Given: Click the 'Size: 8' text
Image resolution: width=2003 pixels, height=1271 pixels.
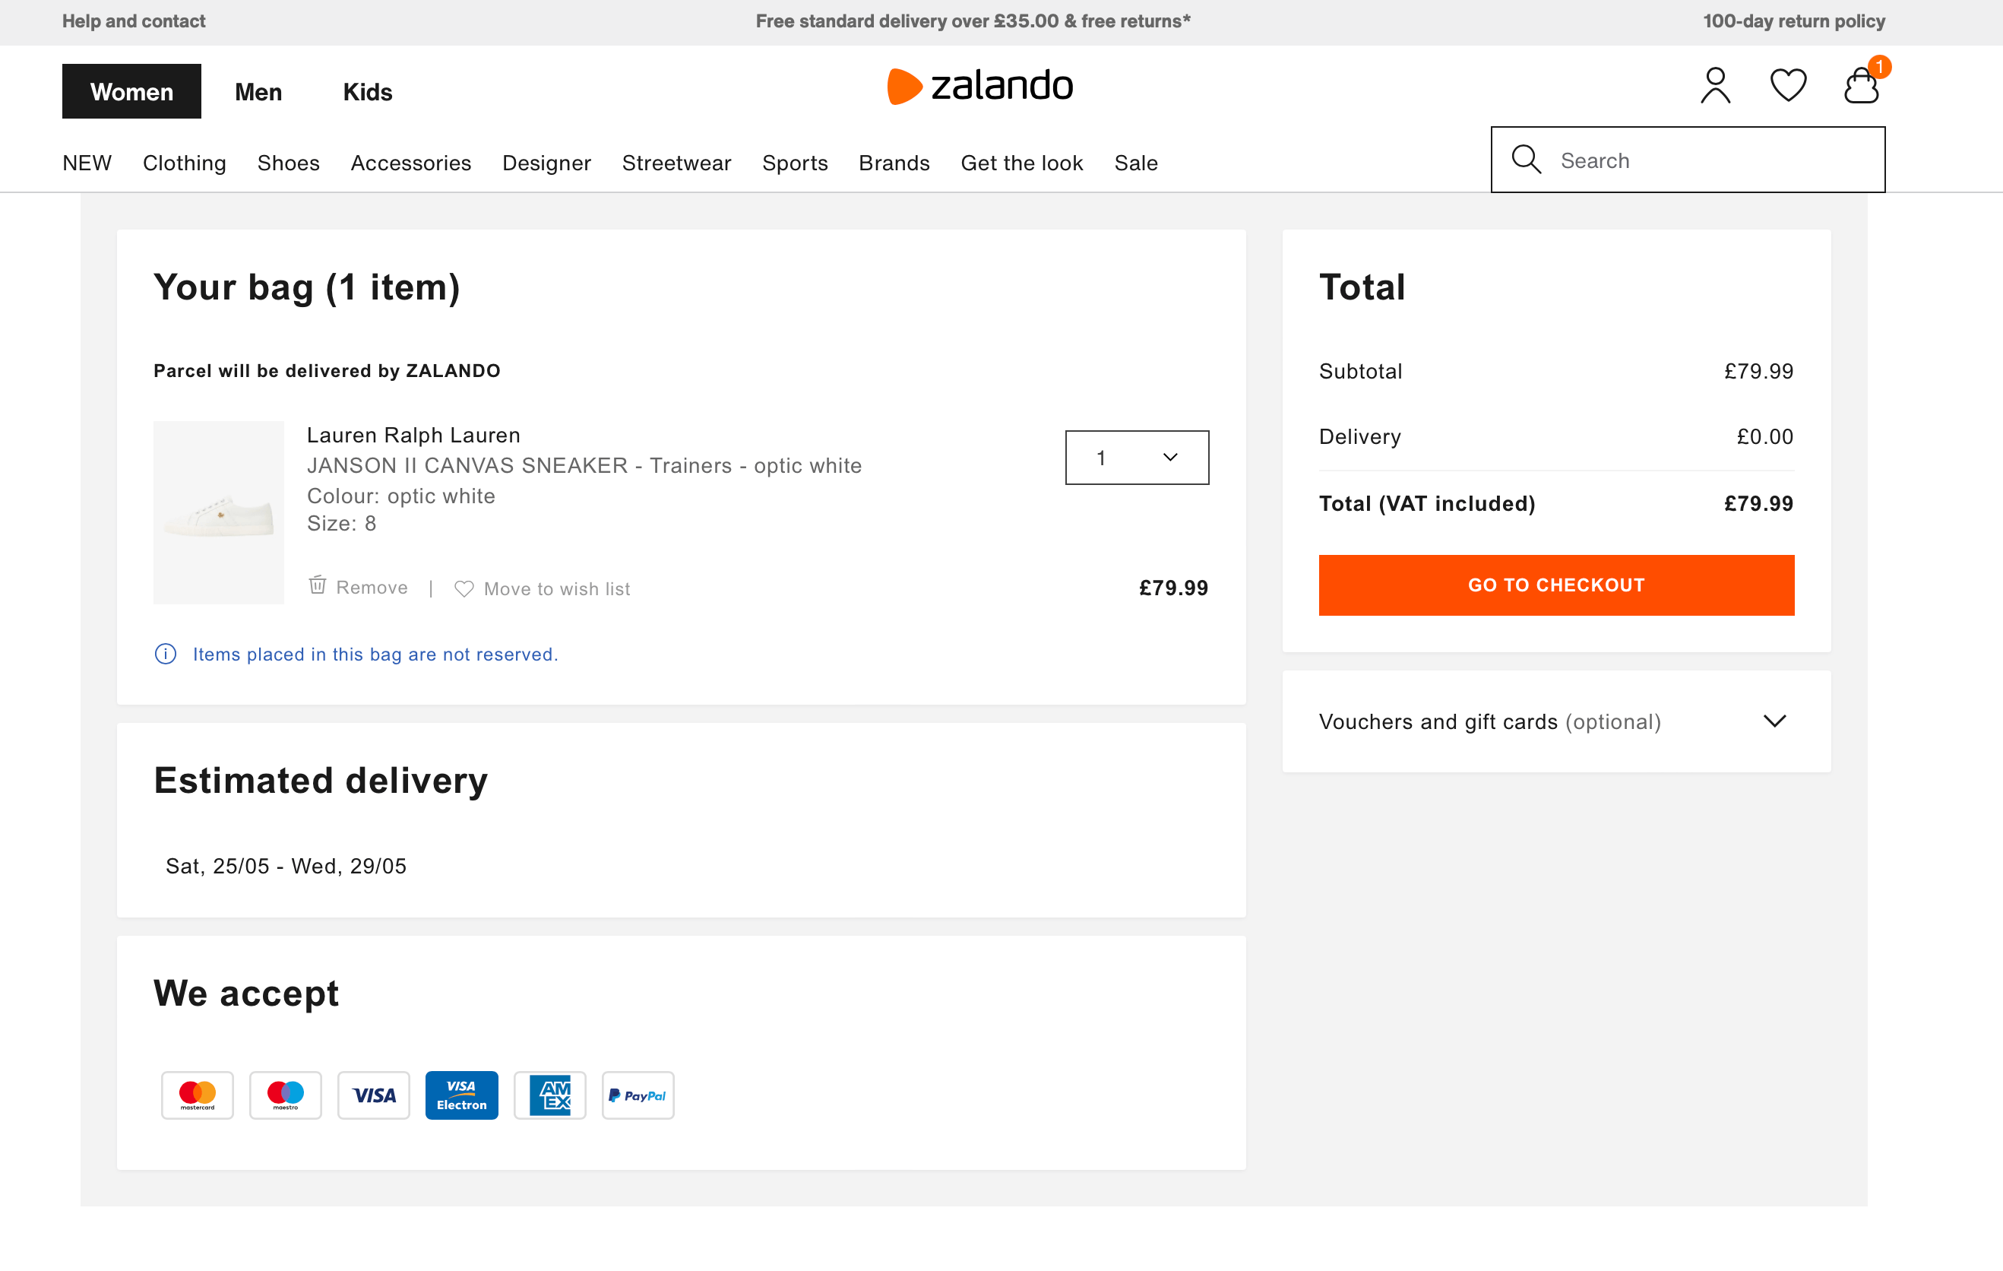Looking at the screenshot, I should pyautogui.click(x=341, y=524).
